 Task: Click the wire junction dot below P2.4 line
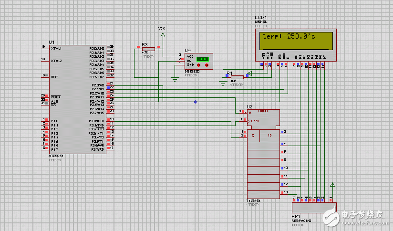pyautogui.click(x=195, y=102)
